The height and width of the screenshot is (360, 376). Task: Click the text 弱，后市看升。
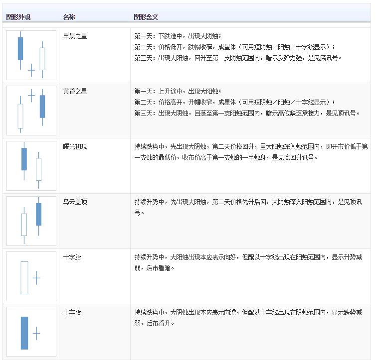tap(154, 323)
